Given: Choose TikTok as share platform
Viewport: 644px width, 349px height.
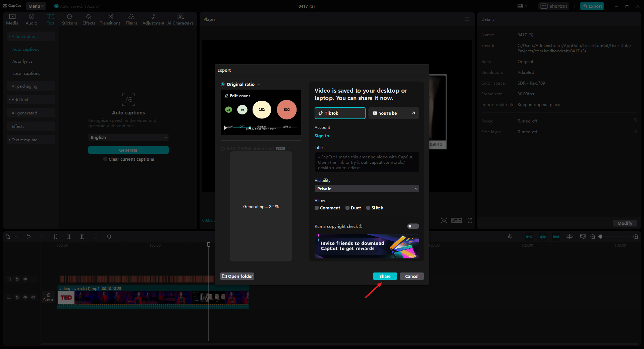Looking at the screenshot, I should (x=340, y=113).
